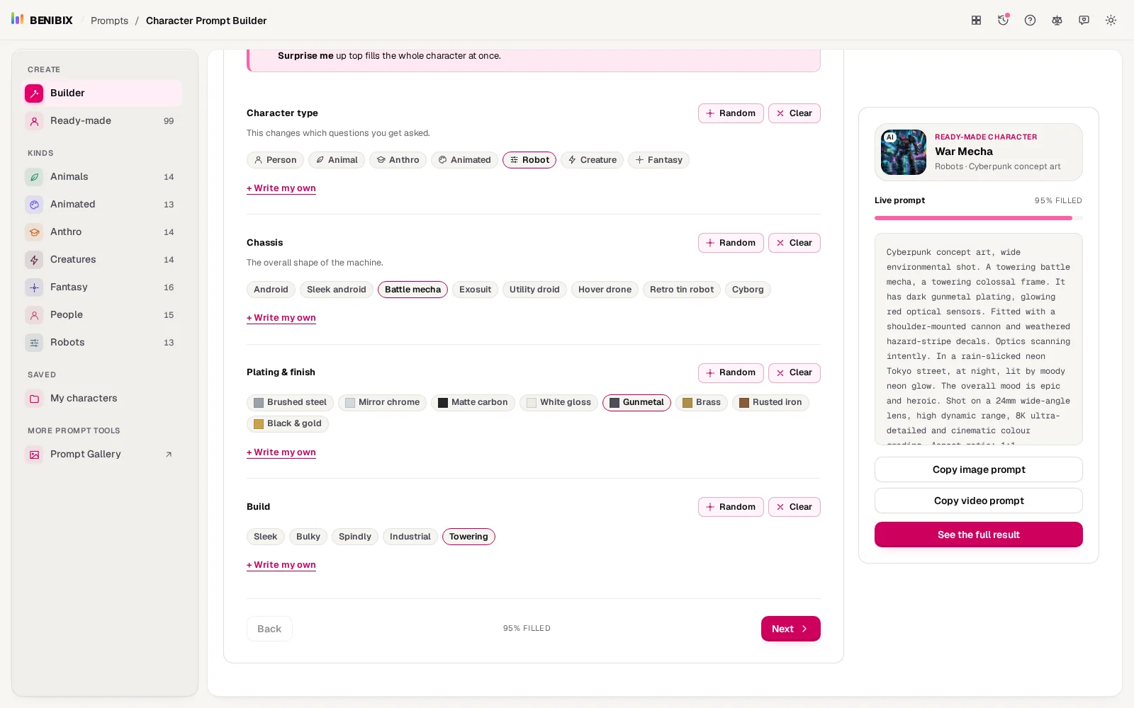This screenshot has width=1134, height=708.
Task: Select the Person character type chip
Action: tap(275, 160)
